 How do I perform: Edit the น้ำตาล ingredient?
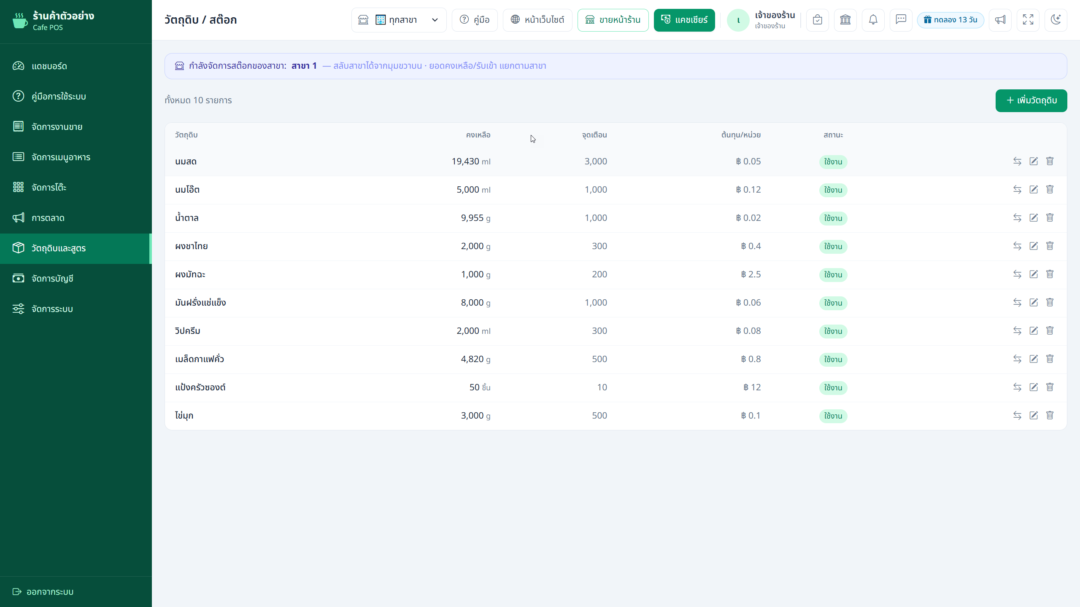[x=1034, y=218]
